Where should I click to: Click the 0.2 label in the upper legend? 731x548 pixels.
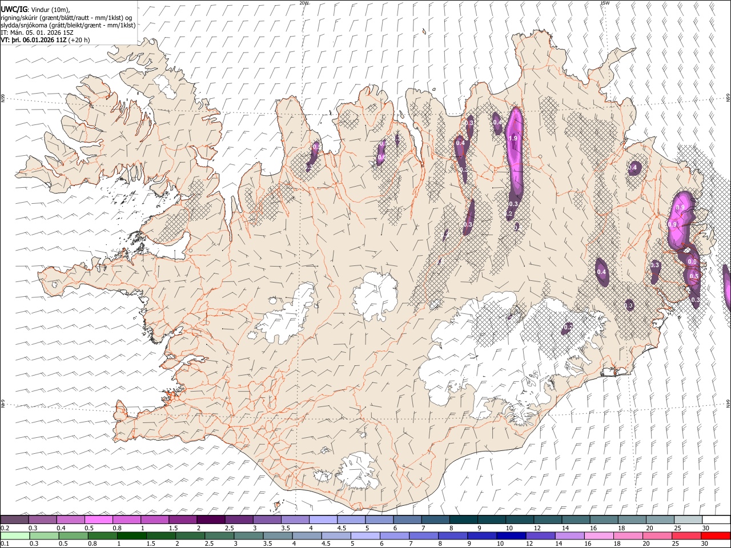pyautogui.click(x=5, y=528)
